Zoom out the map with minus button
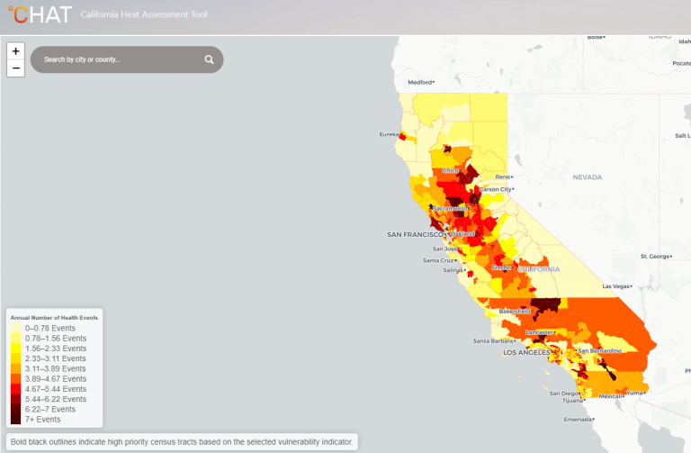 click(x=16, y=68)
